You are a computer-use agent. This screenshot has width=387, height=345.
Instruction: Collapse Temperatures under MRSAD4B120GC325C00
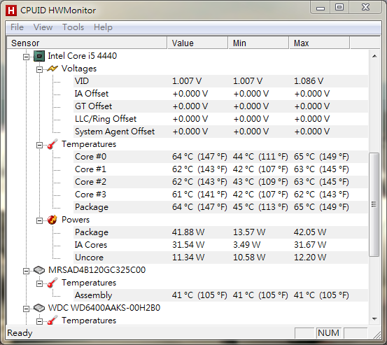[x=39, y=284]
